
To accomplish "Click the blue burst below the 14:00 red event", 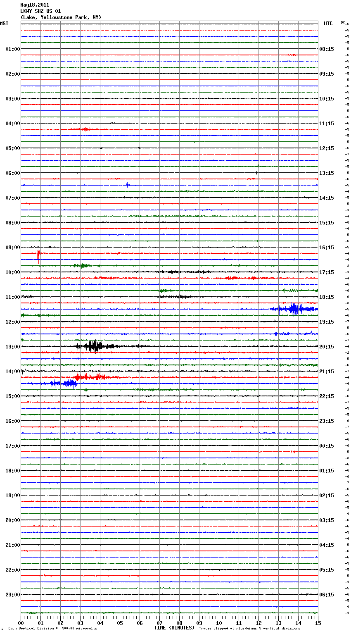I will click(63, 384).
